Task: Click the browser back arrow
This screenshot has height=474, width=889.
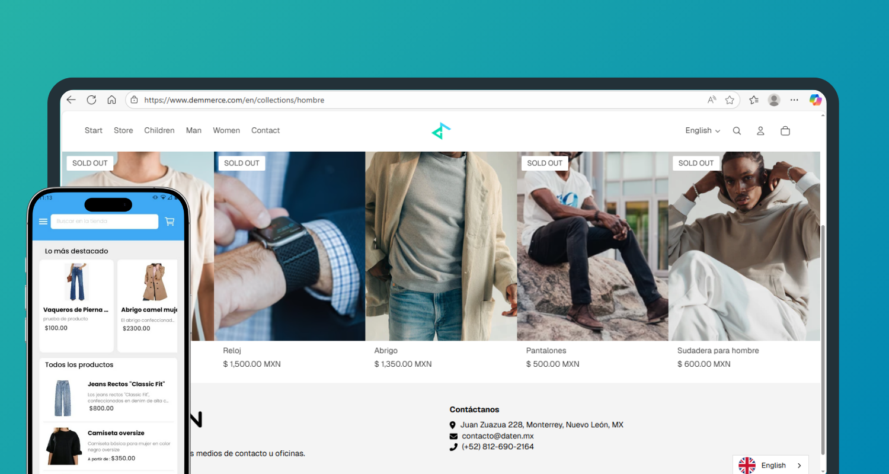Action: (x=72, y=100)
